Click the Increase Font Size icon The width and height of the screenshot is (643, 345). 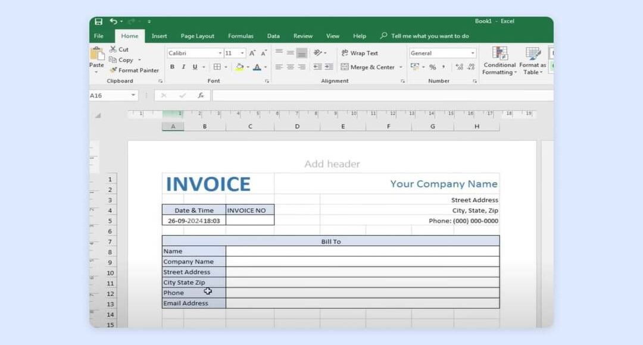[x=252, y=53]
